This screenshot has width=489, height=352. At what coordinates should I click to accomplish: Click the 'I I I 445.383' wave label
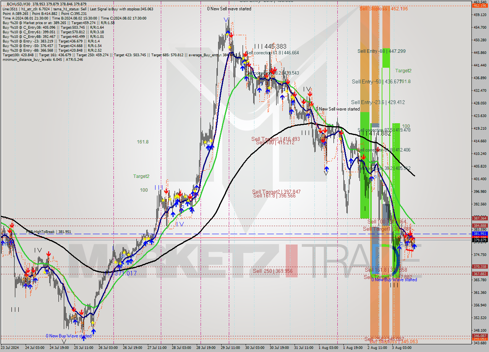tap(270, 46)
